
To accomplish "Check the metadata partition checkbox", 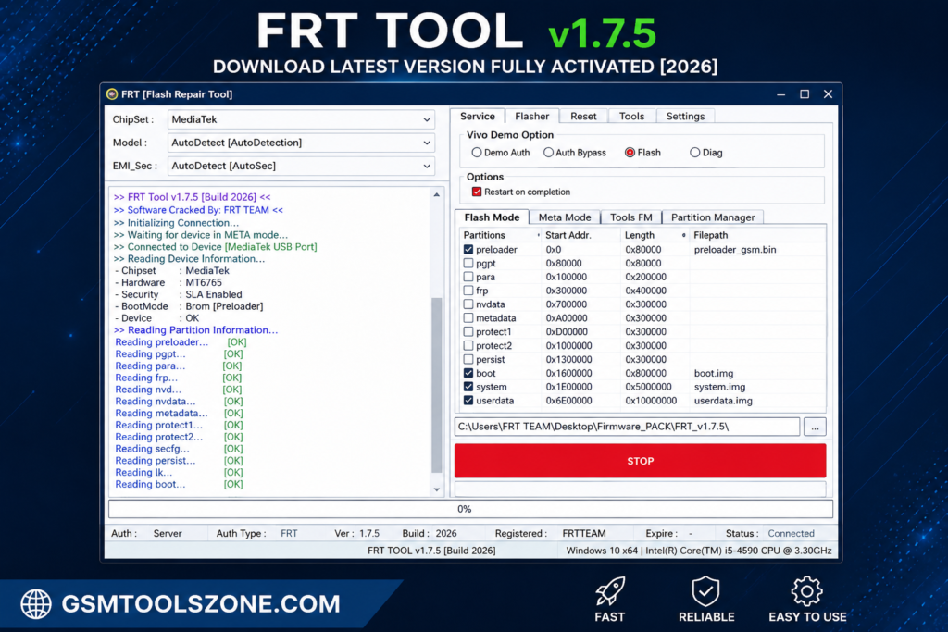I will click(x=468, y=317).
